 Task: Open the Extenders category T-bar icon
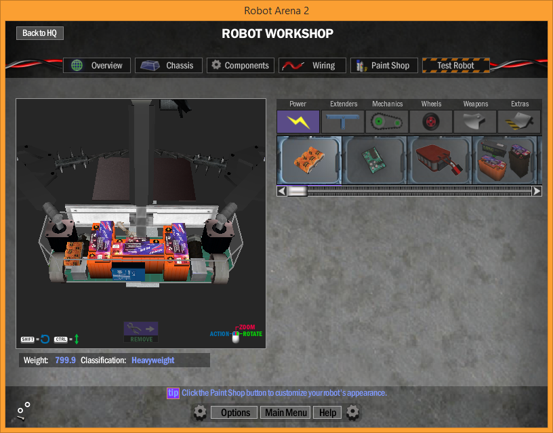point(342,122)
